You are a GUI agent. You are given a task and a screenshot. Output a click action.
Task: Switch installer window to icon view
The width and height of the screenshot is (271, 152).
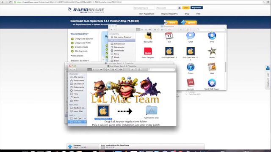[89, 69]
